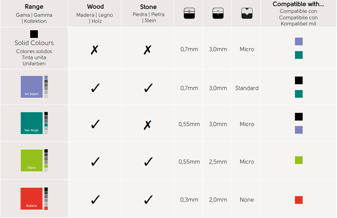Click the Stone checkmark in Opus row
The height and width of the screenshot is (218, 337).
[x=148, y=162]
